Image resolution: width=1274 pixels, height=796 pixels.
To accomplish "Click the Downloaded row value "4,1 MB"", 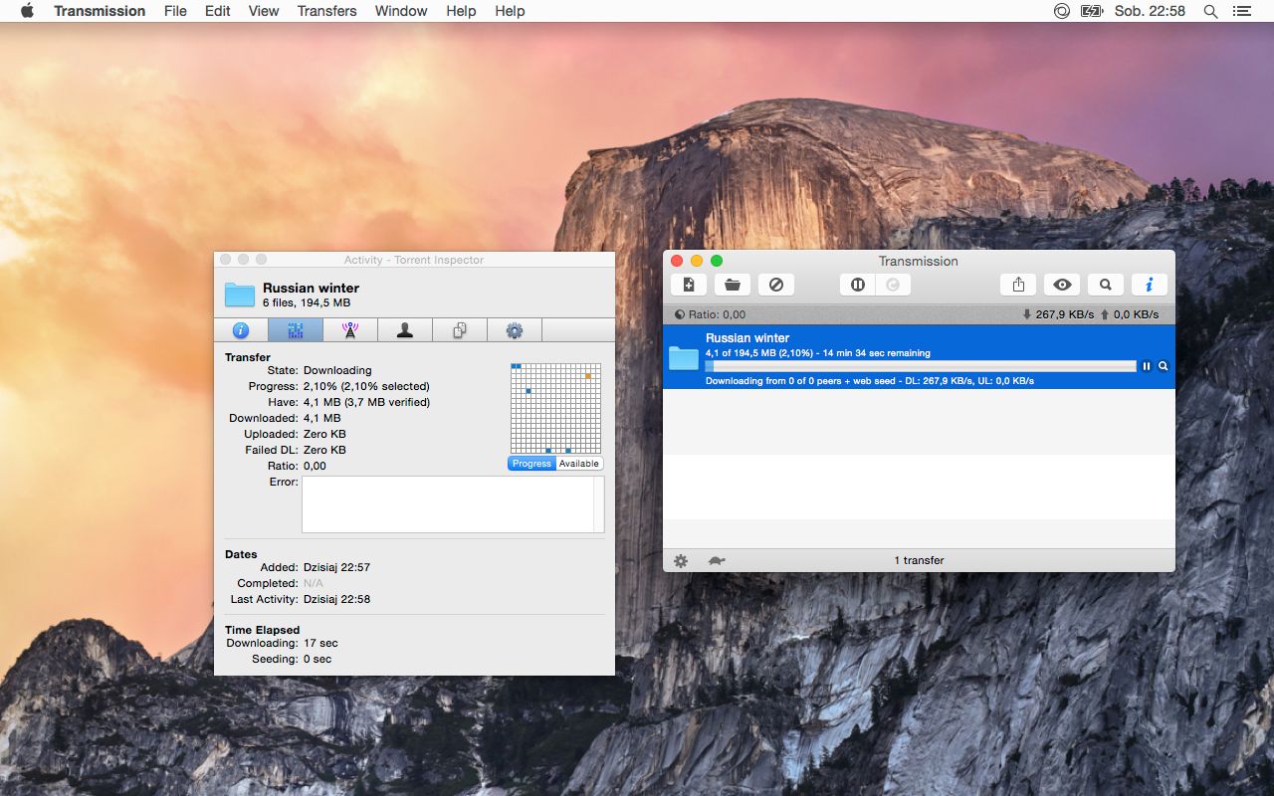I will tap(322, 418).
